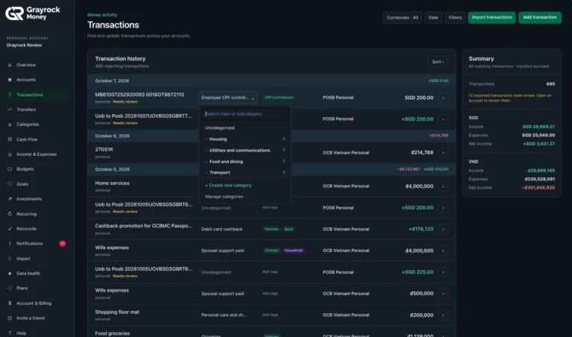572x337 pixels.
Task: Open the Currencies All filter dropdown
Action: tap(402, 18)
